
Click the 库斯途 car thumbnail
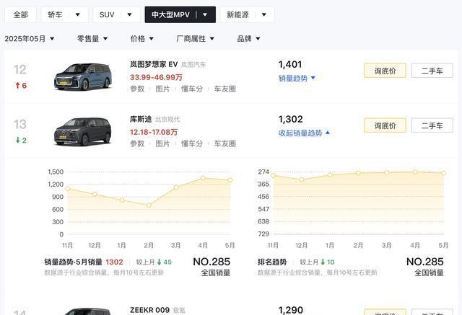pyautogui.click(x=83, y=131)
